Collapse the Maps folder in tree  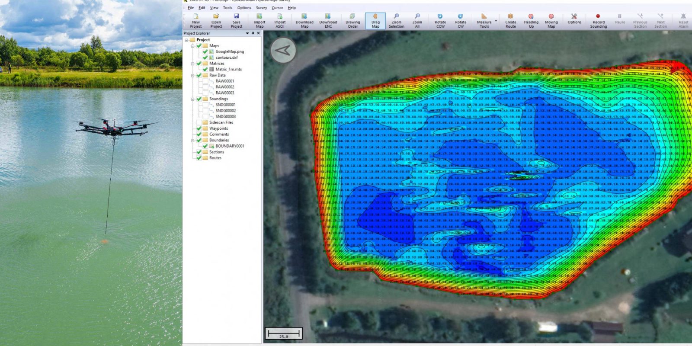[x=193, y=46]
